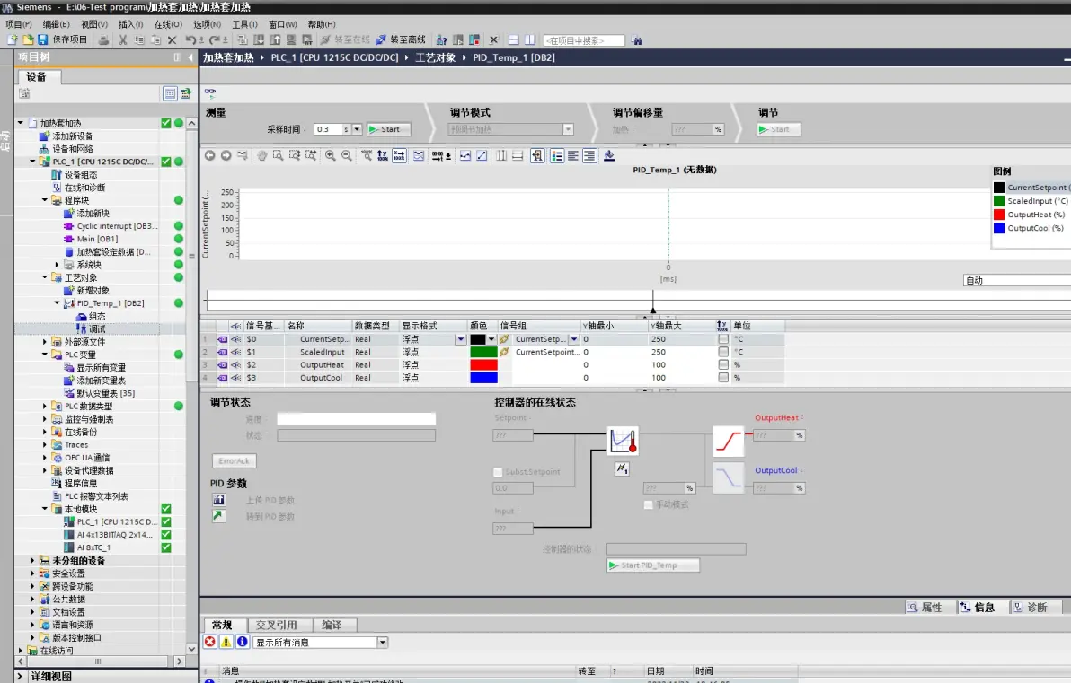Toggle auto-scale checkbox for CurrentSetpoint row

722,339
